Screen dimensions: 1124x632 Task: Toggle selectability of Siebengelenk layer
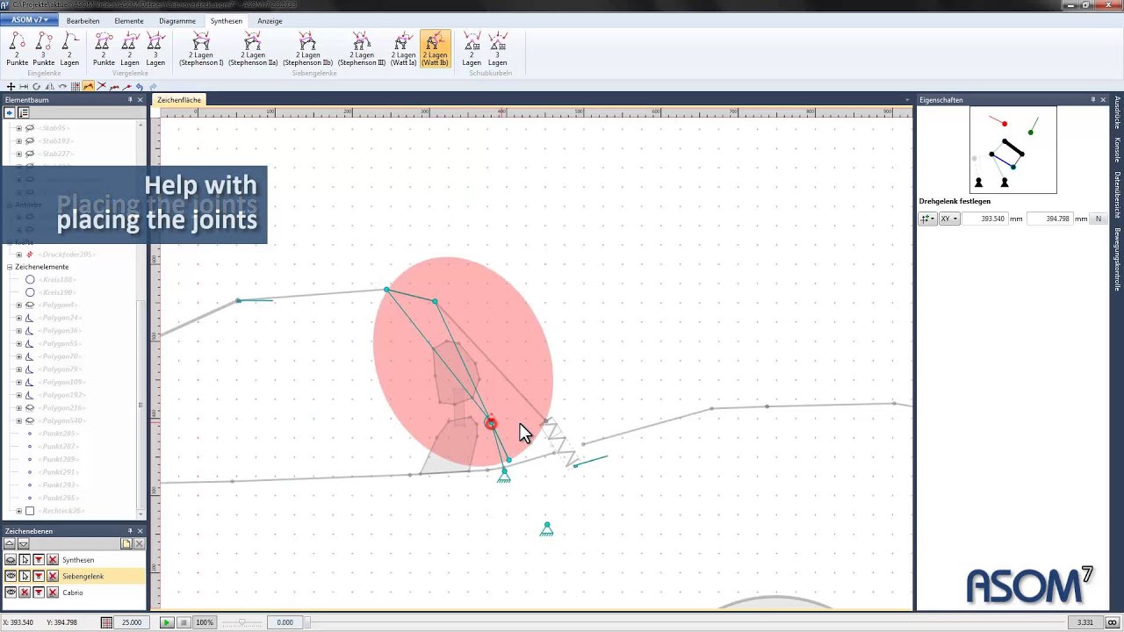(25, 576)
